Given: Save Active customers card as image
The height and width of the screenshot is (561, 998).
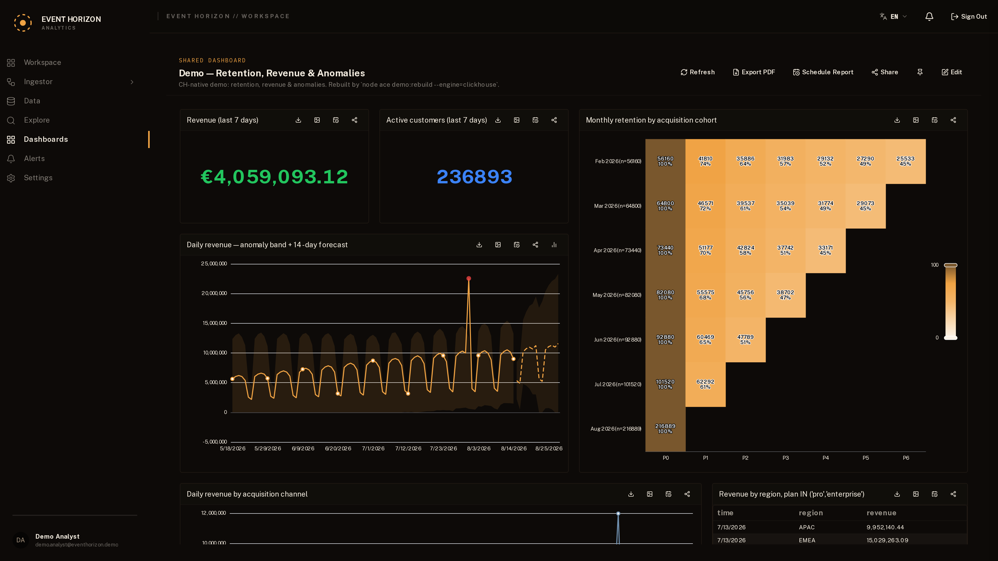Looking at the screenshot, I should tap(516, 120).
